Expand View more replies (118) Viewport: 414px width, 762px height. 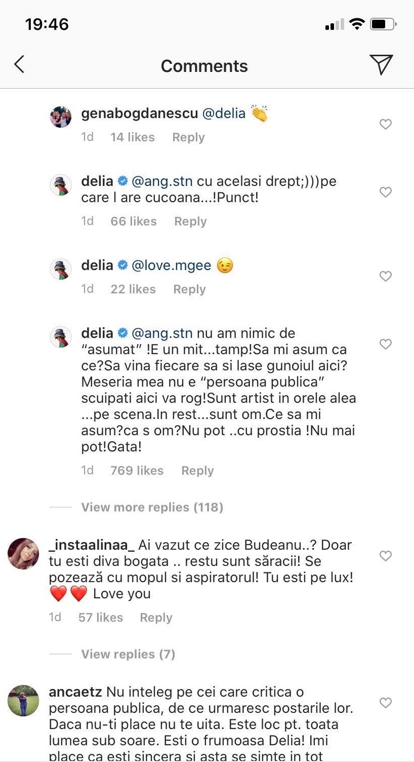[x=152, y=507]
